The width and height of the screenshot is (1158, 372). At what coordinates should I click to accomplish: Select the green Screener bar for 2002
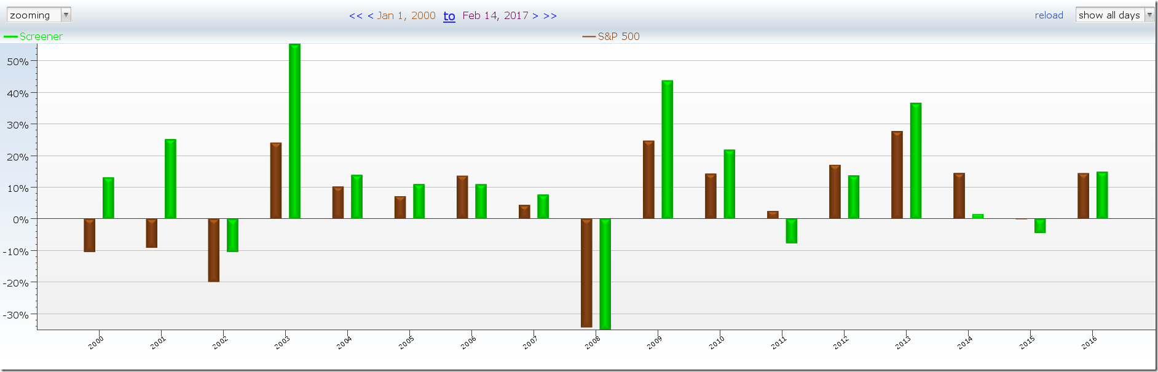click(232, 235)
